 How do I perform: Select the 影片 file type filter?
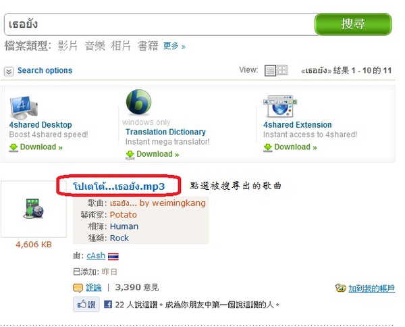coord(67,46)
